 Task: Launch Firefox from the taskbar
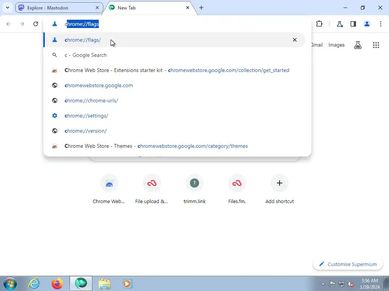(x=57, y=283)
